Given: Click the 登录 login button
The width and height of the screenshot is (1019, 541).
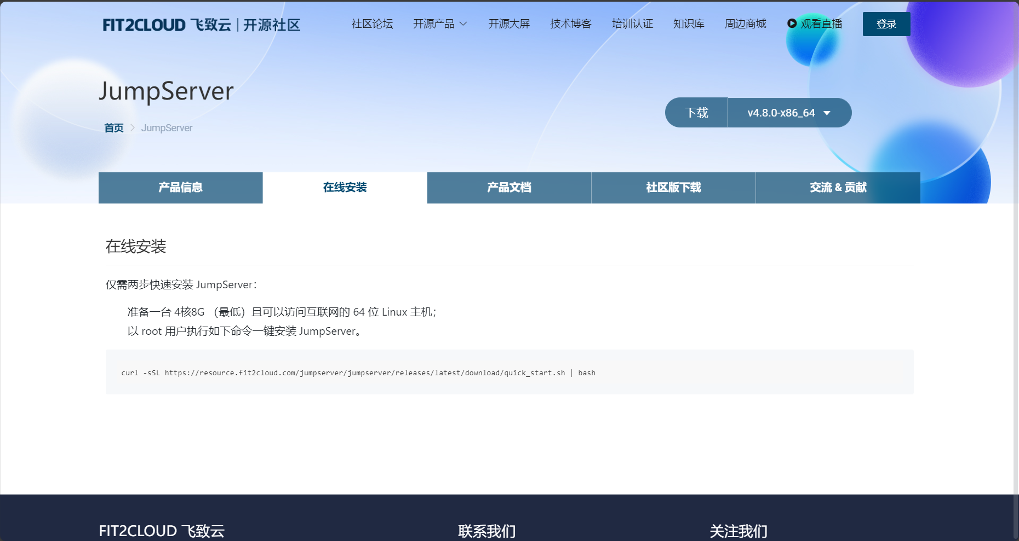Looking at the screenshot, I should coord(886,24).
